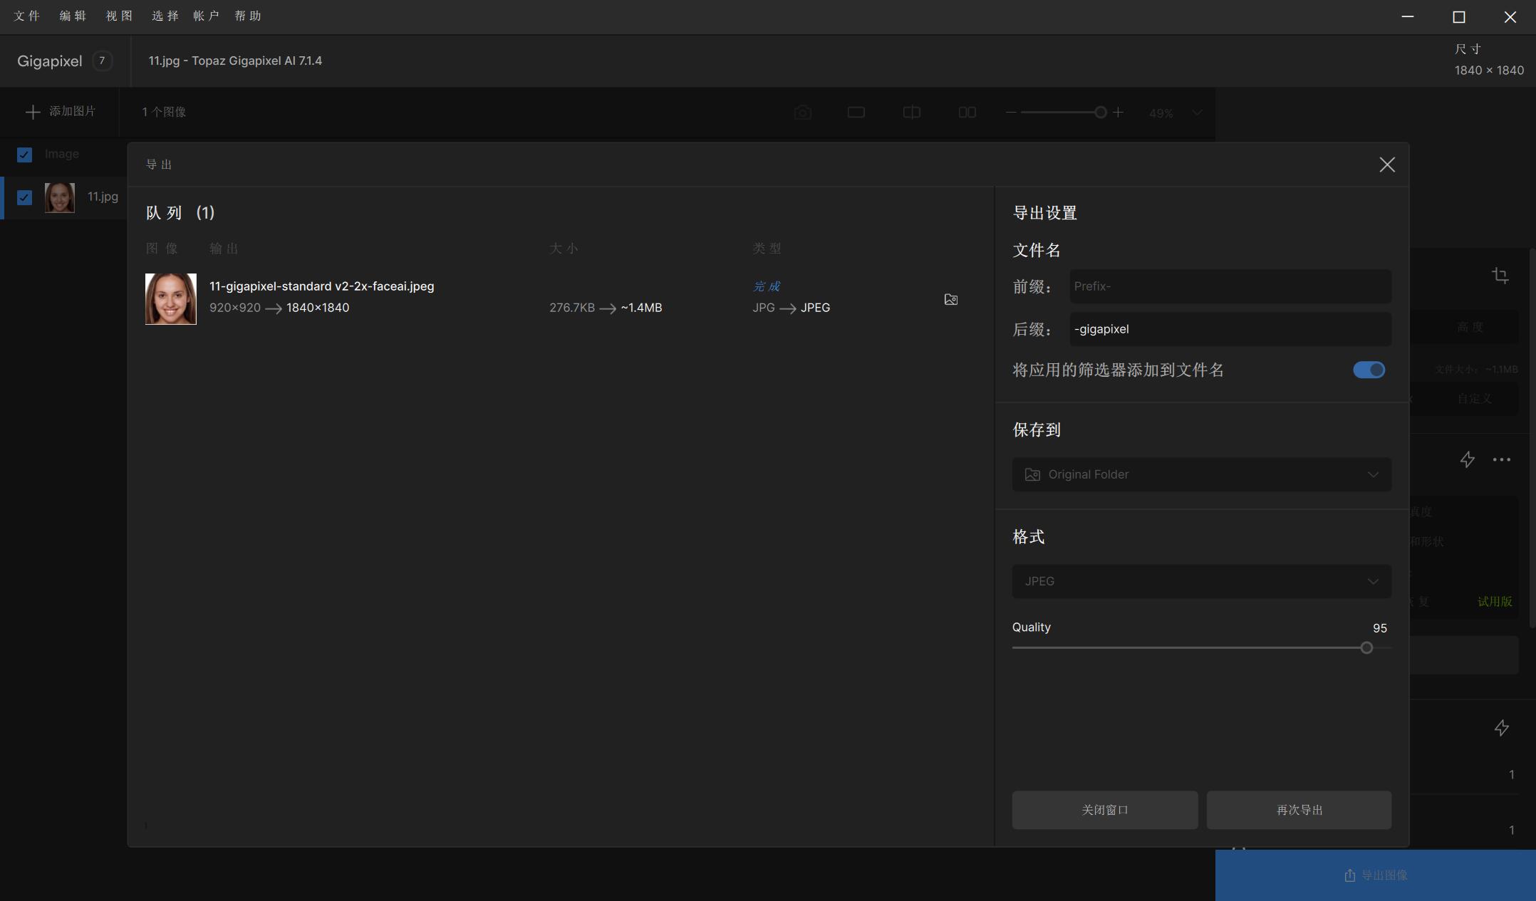
Task: Open the 视图 menu
Action: [x=119, y=16]
